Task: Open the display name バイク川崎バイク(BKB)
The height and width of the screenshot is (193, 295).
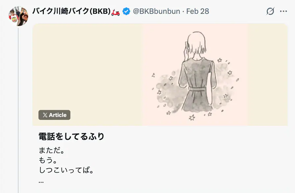Action: (71, 11)
